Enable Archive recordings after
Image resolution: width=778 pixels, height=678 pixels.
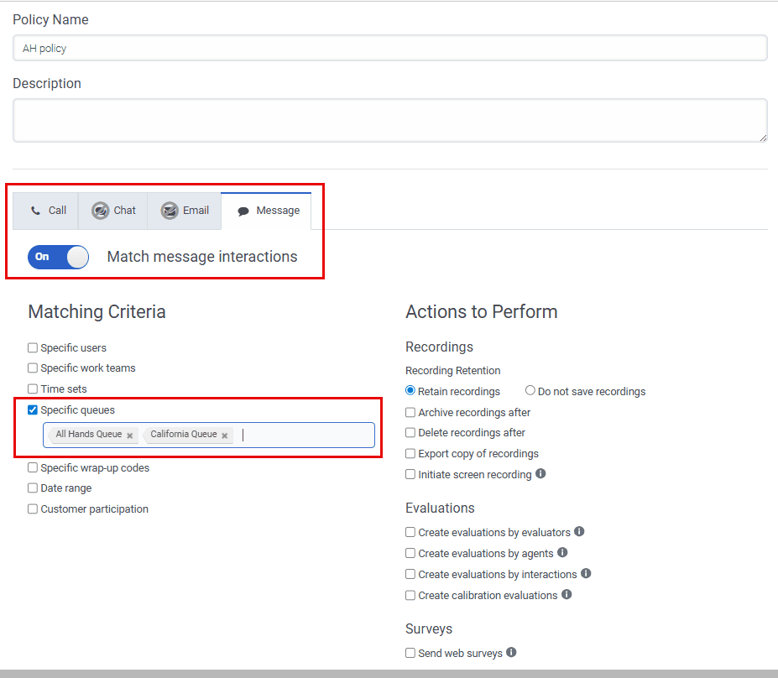point(410,412)
